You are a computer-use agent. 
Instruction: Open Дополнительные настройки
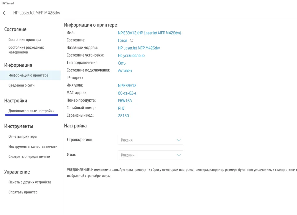click(31, 111)
